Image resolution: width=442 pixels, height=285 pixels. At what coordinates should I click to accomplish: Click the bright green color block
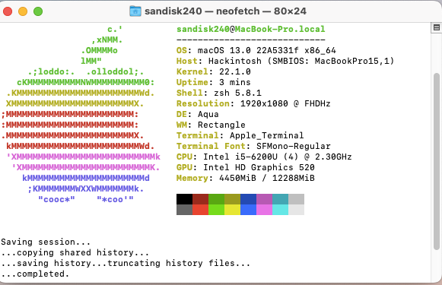tap(217, 210)
